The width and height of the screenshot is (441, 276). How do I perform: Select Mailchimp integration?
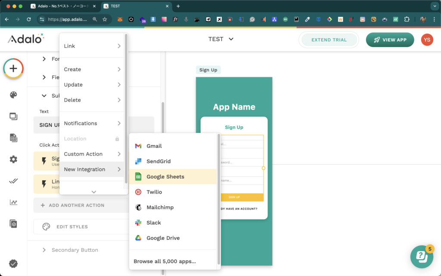pyautogui.click(x=173, y=207)
